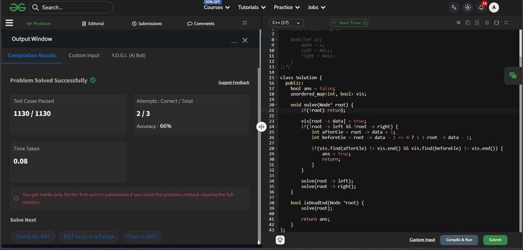
Task: Collapse code fold arrow at line 38
Action: point(276,203)
